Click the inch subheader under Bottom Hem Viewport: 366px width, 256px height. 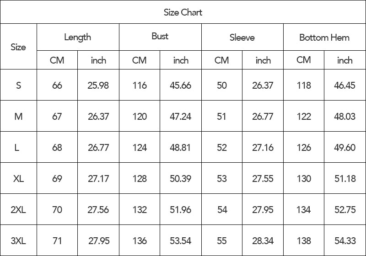click(x=345, y=60)
